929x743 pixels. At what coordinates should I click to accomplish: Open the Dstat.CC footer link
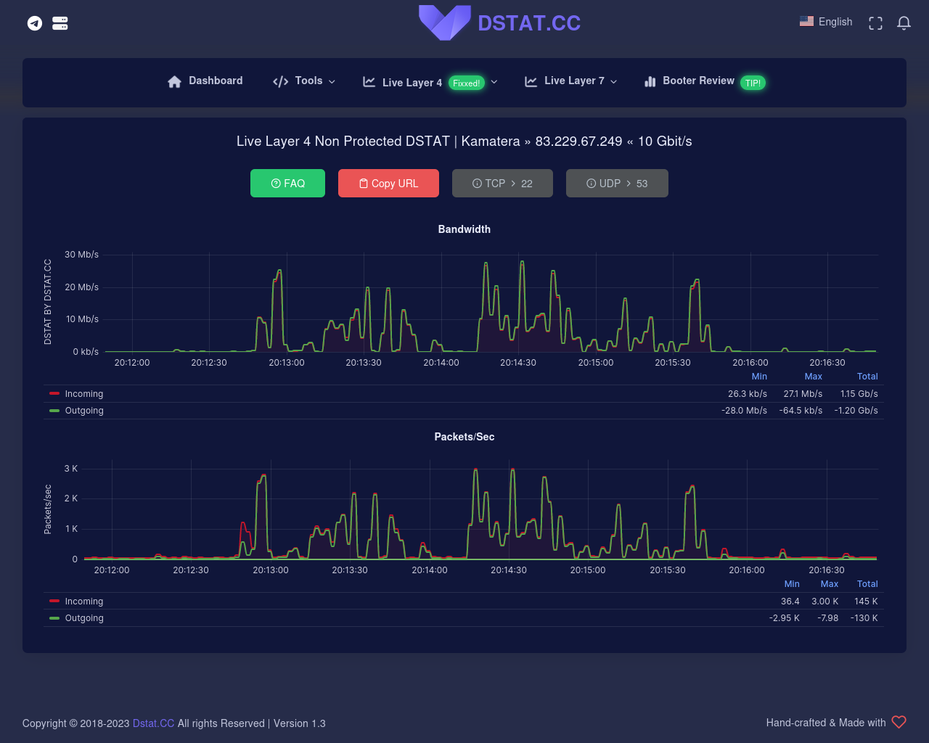click(153, 723)
